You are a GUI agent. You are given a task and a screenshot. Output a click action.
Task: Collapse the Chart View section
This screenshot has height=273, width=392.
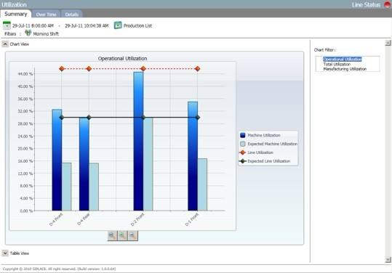point(5,44)
